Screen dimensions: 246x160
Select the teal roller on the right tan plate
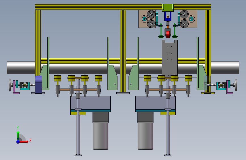[x=191, y=19]
